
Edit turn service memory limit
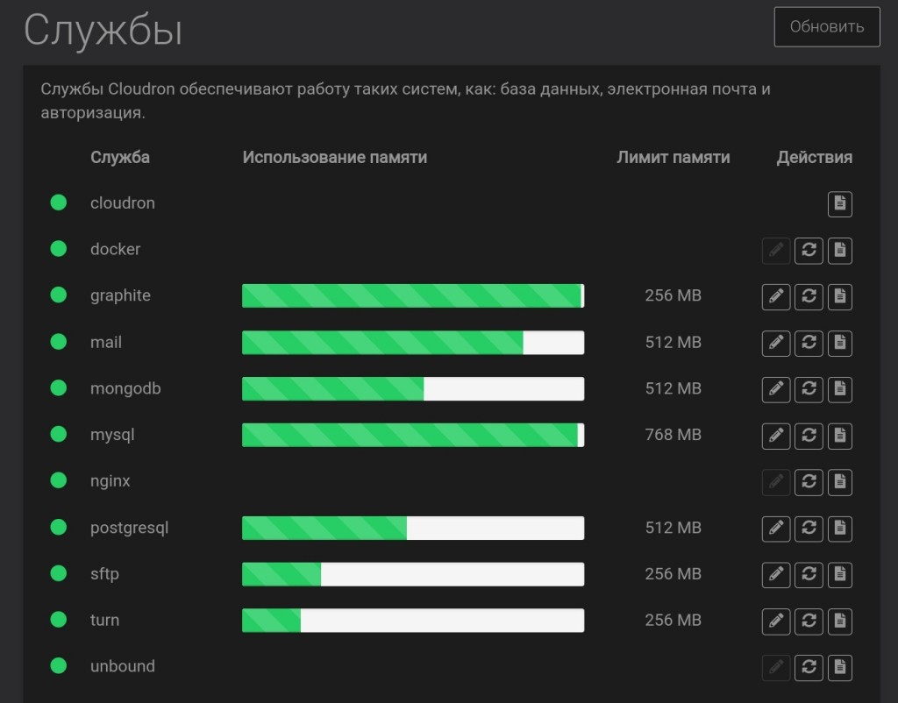click(x=776, y=621)
